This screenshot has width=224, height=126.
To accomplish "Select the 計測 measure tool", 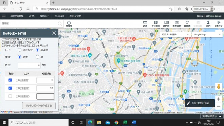I will pos(145,24).
